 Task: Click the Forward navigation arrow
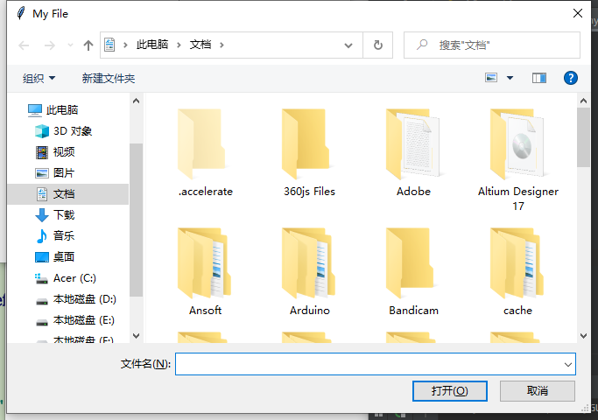(50, 45)
